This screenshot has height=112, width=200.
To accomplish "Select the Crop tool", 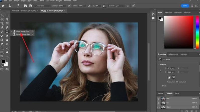I will click(2, 23).
